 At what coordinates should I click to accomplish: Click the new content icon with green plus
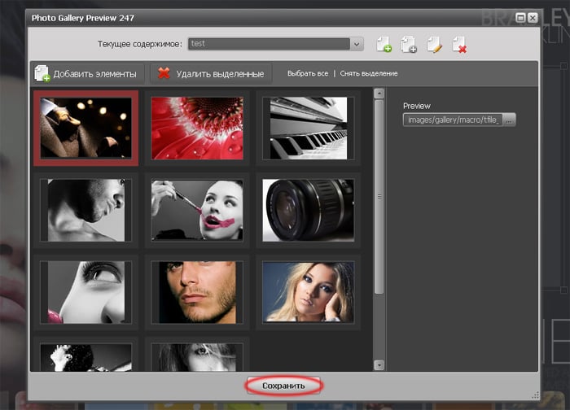click(x=384, y=44)
